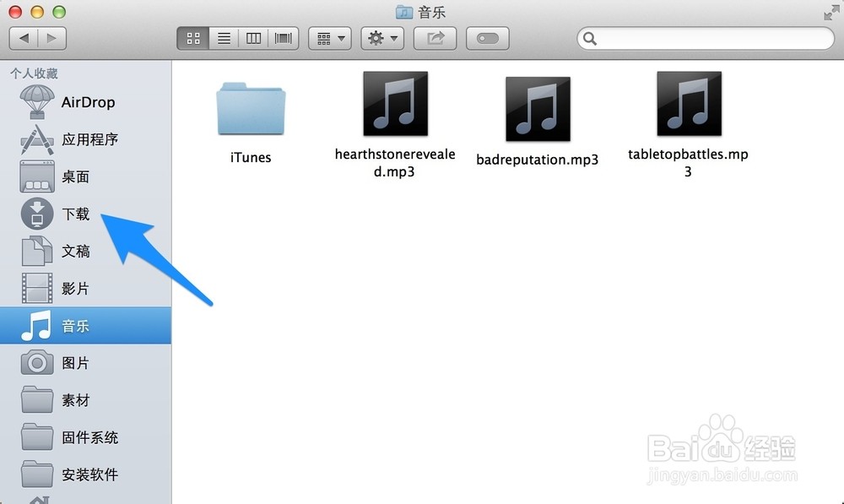This screenshot has width=844, height=504.
Task: Switch to list view mode
Action: (x=224, y=38)
